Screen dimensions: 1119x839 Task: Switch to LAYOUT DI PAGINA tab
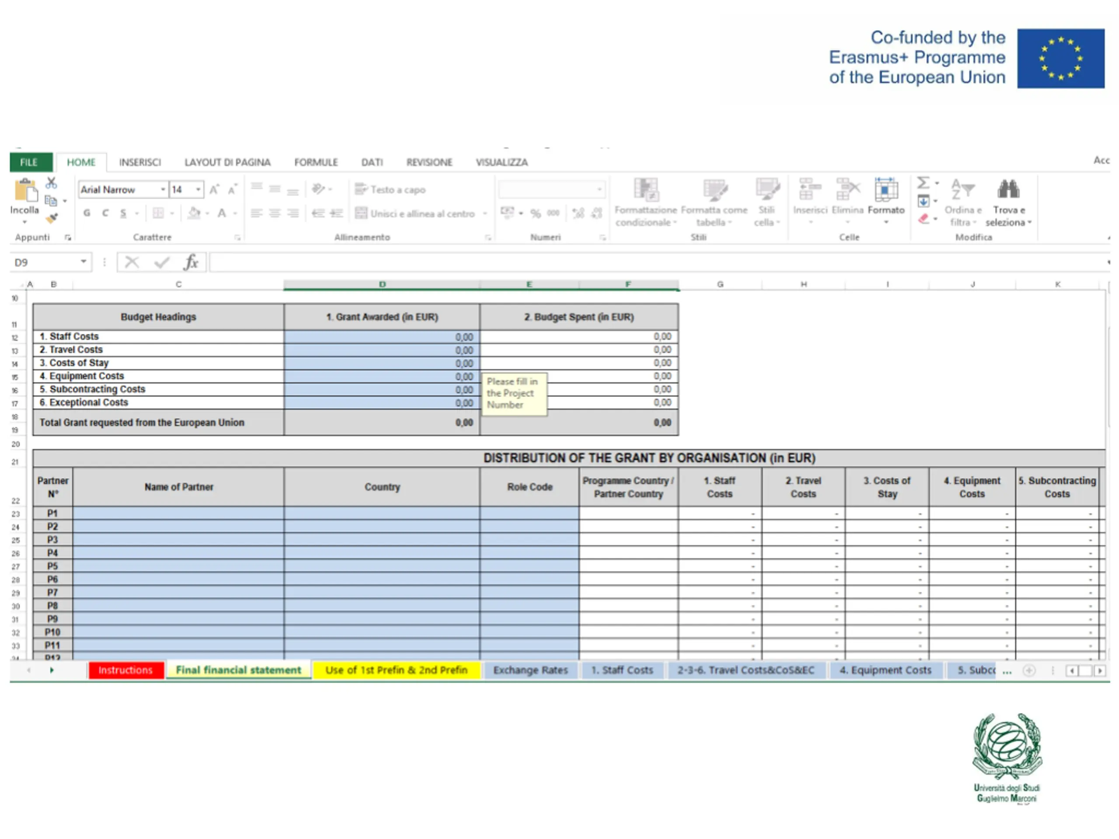227,163
